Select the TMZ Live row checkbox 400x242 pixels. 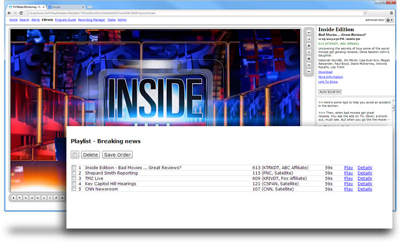pos(74,178)
